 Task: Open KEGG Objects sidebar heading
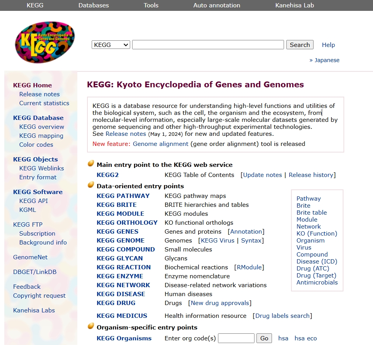pos(35,159)
